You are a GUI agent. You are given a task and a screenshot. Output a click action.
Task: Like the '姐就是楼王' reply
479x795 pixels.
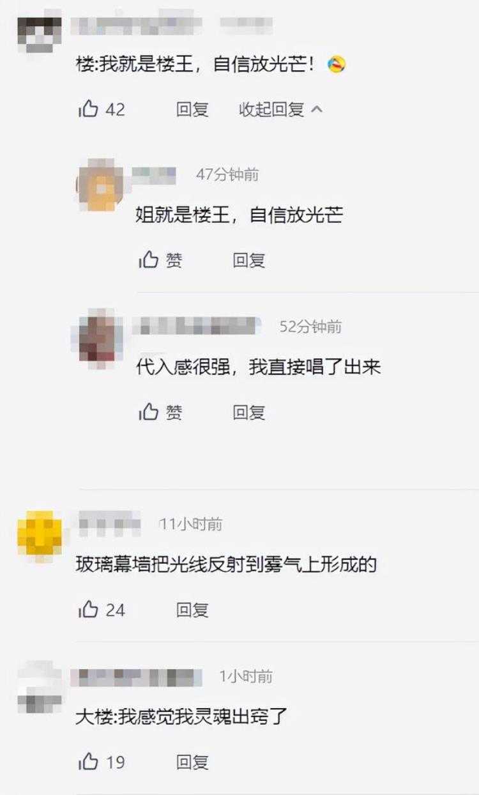[x=160, y=260]
